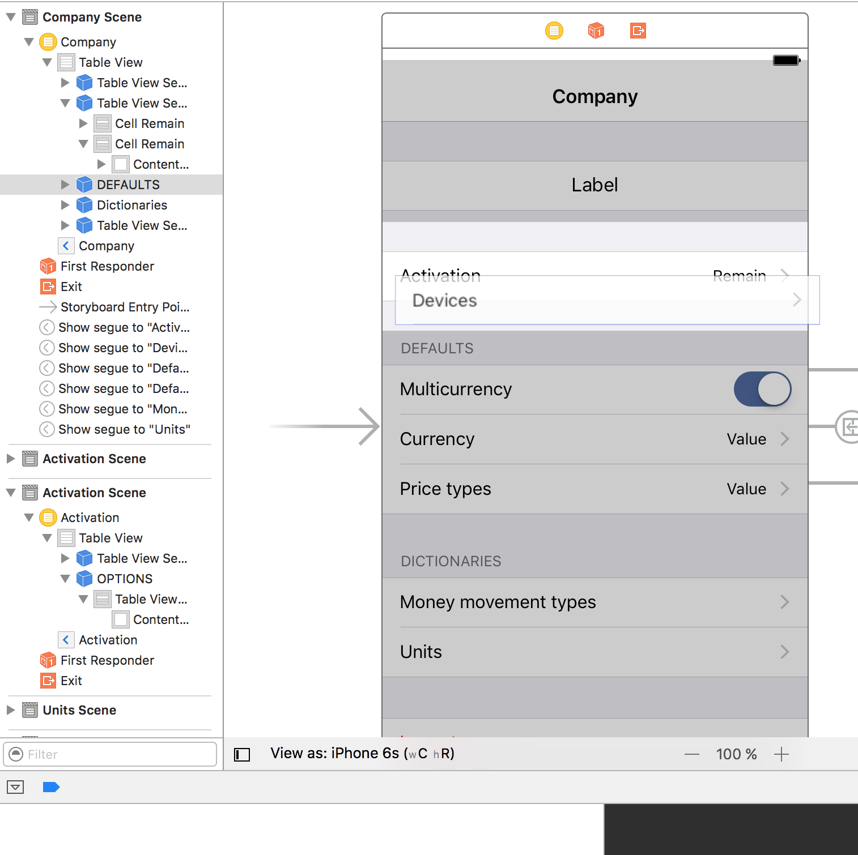Select Content view under Table View cell
The width and height of the screenshot is (858, 855).
pos(151,619)
